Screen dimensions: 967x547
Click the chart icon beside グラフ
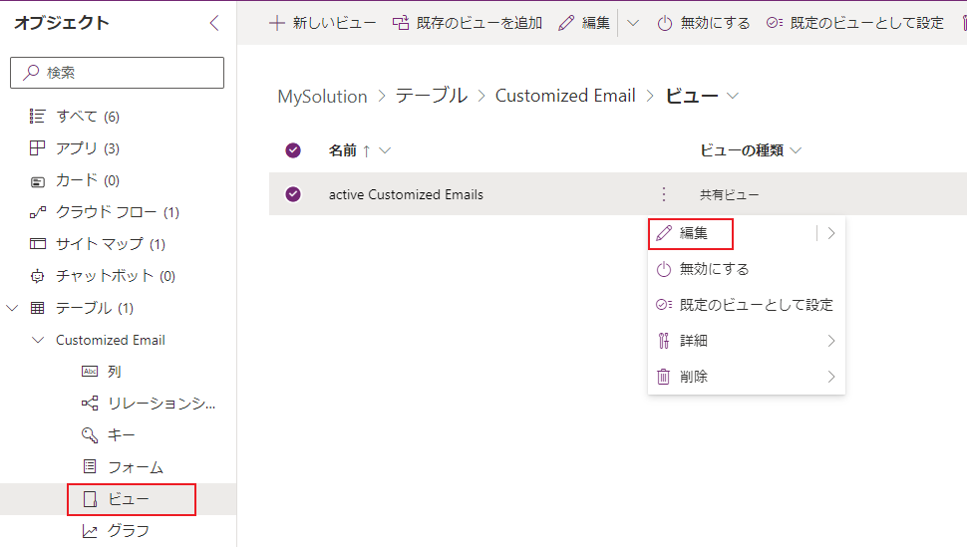point(90,531)
